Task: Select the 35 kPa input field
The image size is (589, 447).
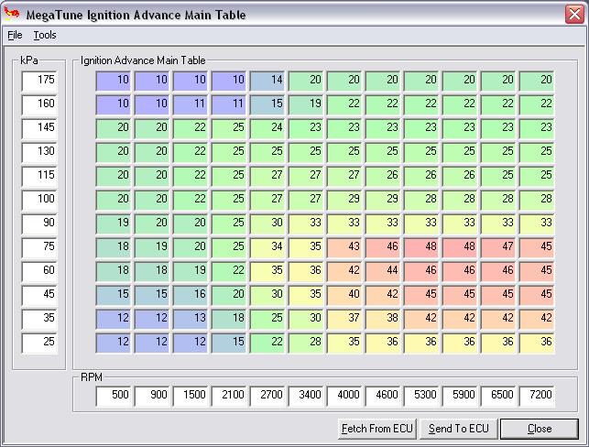Action: click(x=39, y=319)
